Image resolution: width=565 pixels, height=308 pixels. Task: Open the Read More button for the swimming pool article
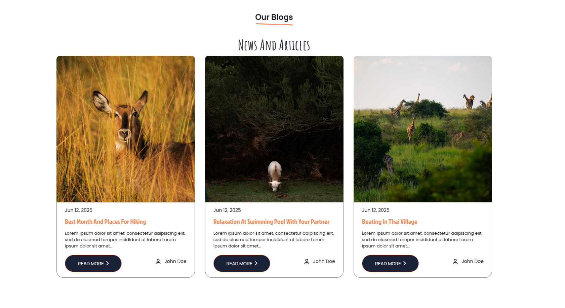[242, 263]
